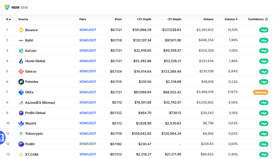Click the AscendEX (Bitmax) logo
Viewport: 273px width, 159px height.
coord(21,103)
